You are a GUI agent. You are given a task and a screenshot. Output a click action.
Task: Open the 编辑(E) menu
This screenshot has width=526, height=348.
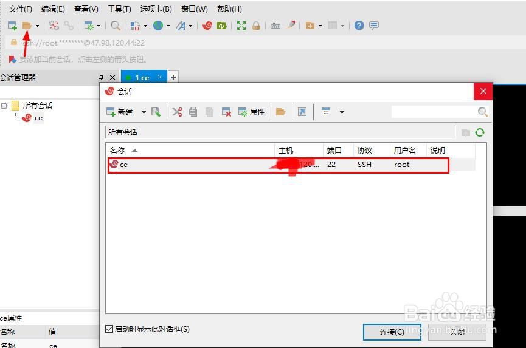[53, 9]
